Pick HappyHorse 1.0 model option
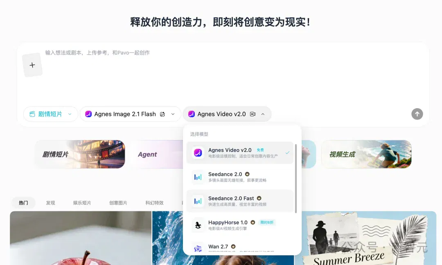Screen dimensions: 442x265 coord(240,225)
